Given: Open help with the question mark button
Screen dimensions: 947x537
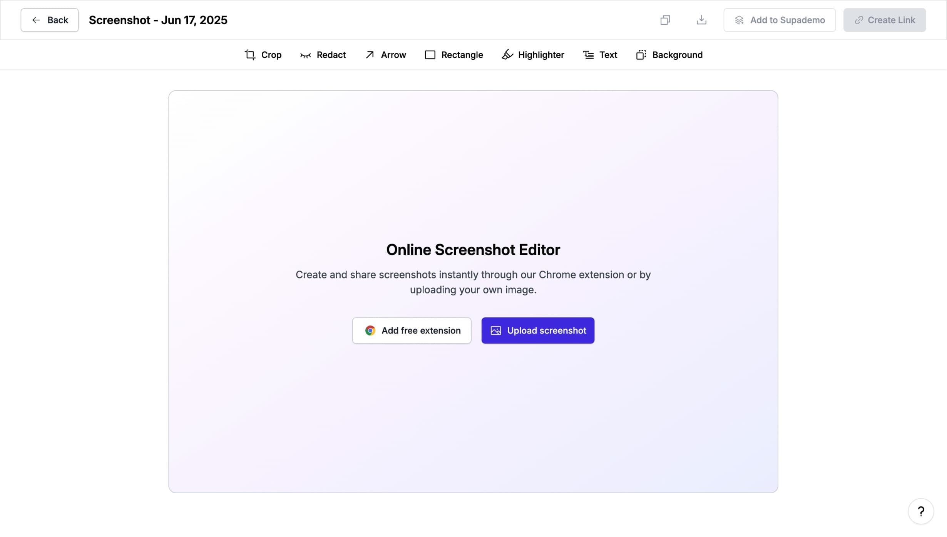Looking at the screenshot, I should pyautogui.click(x=921, y=511).
